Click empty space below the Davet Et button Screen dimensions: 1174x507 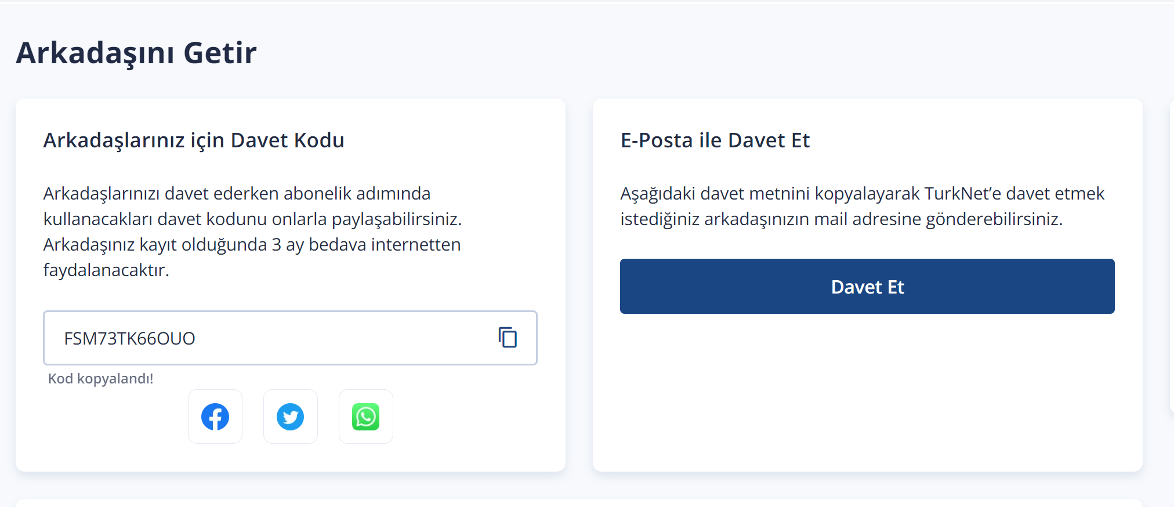pos(867,392)
